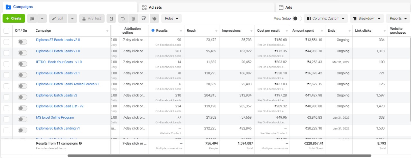Viewport: 411px width, 158px height.
Task: Open the Breakdown dropdown
Action: tap(367, 18)
